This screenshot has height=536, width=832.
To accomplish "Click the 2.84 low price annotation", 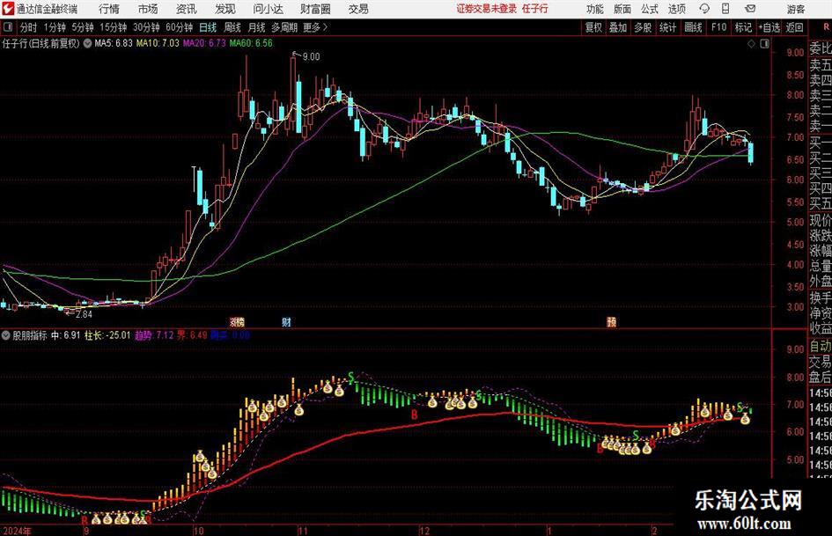I will coord(84,314).
